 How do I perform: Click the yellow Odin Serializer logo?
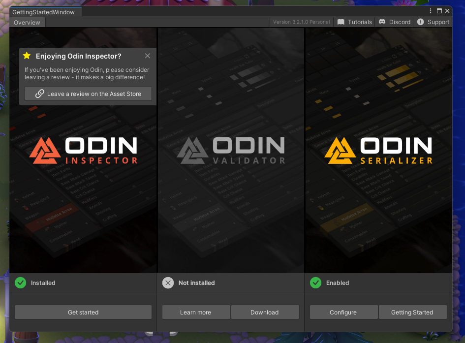pyautogui.click(x=378, y=151)
